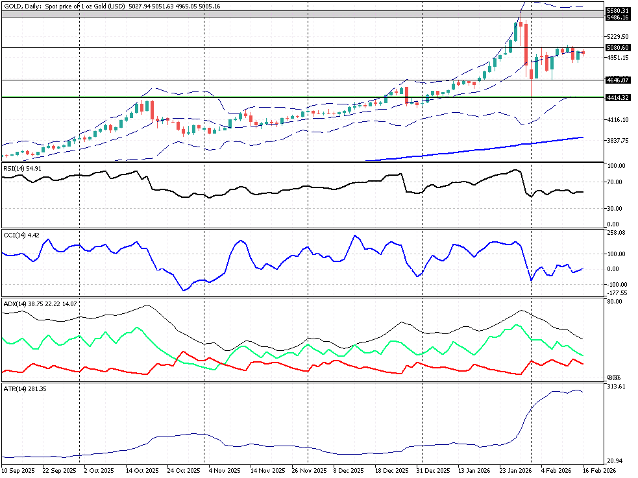Click the 16 Feb 2026 date label

[x=598, y=470]
